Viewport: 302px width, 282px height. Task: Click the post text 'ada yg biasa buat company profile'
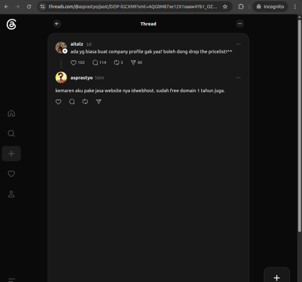107,52
